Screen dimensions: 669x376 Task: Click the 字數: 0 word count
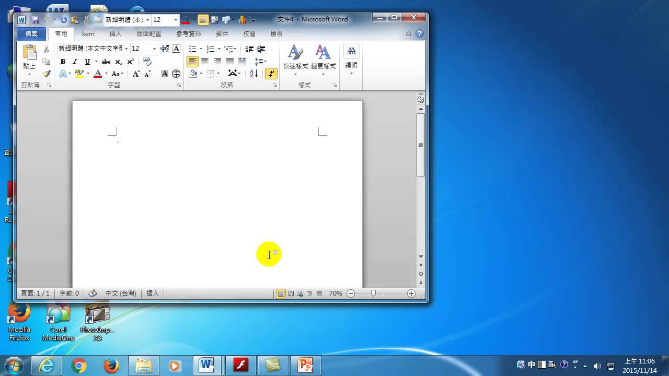(x=69, y=293)
